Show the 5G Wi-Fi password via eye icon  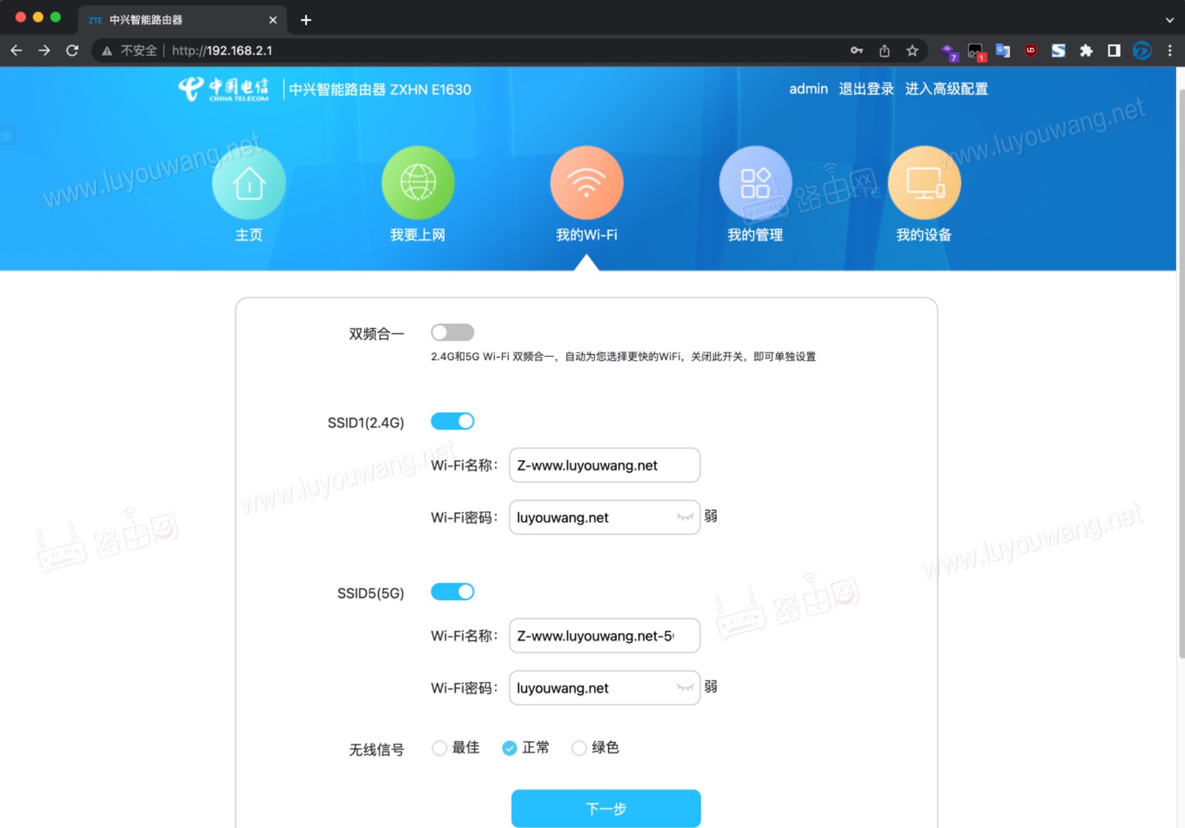[x=683, y=687]
